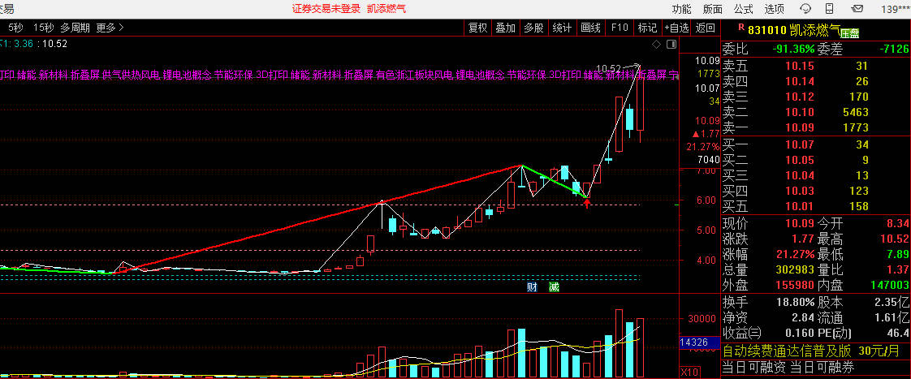
Task: Click the headset customer service icon
Action: [x=806, y=9]
